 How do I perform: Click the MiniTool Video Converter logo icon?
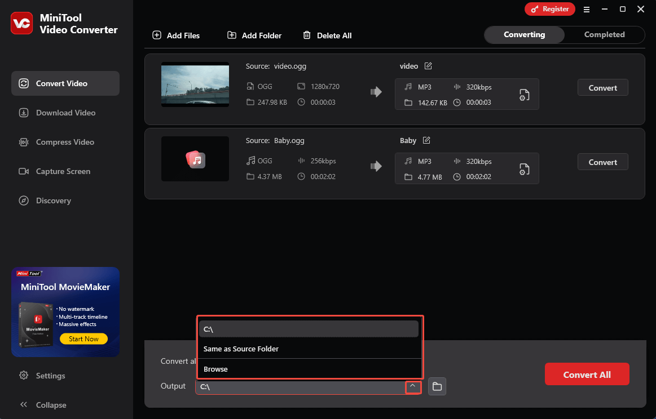pyautogui.click(x=22, y=24)
